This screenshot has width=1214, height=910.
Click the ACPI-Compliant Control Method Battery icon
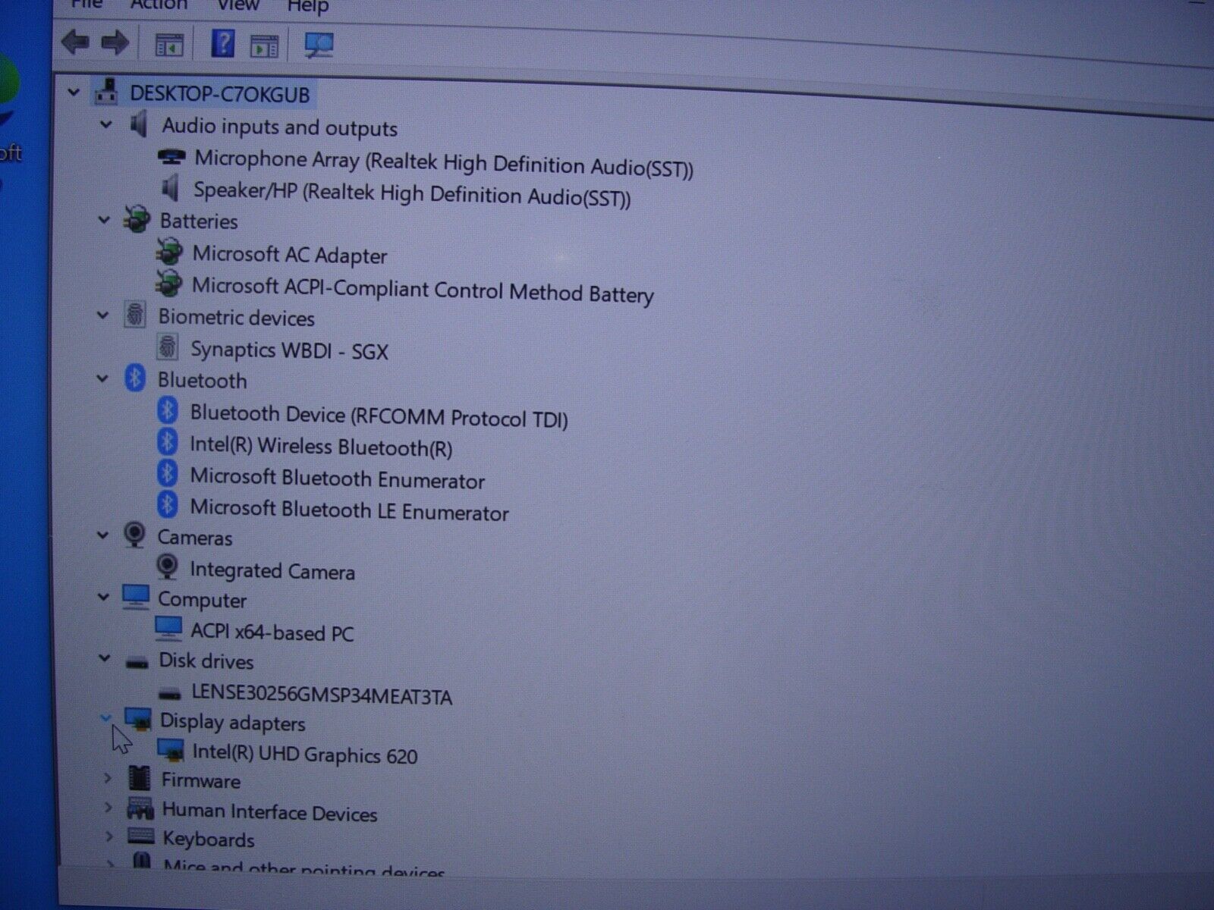click(169, 284)
